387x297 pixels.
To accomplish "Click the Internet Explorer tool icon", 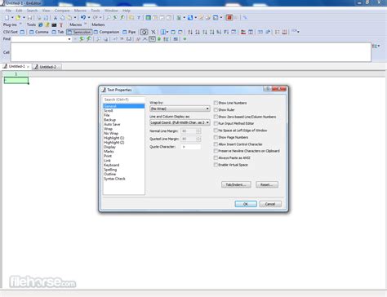I will (41, 24).
